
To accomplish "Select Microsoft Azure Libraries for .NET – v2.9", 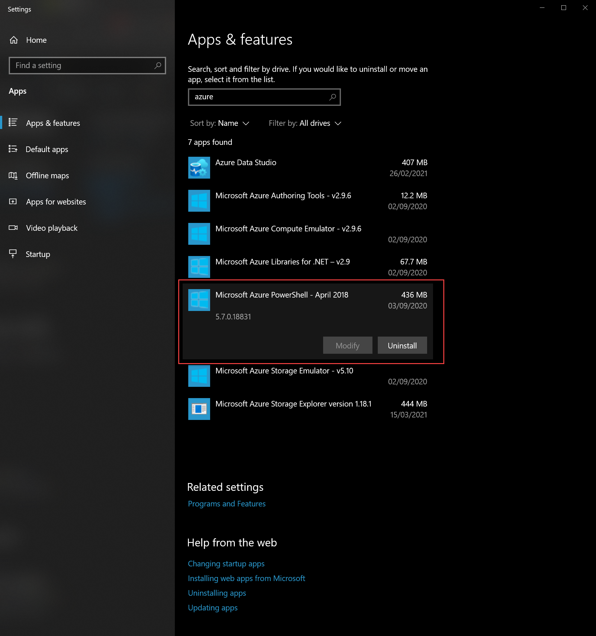I will tap(283, 262).
